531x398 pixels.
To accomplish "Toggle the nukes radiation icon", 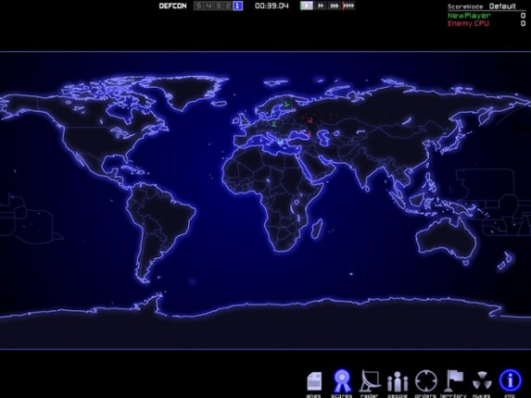I will pos(482,381).
